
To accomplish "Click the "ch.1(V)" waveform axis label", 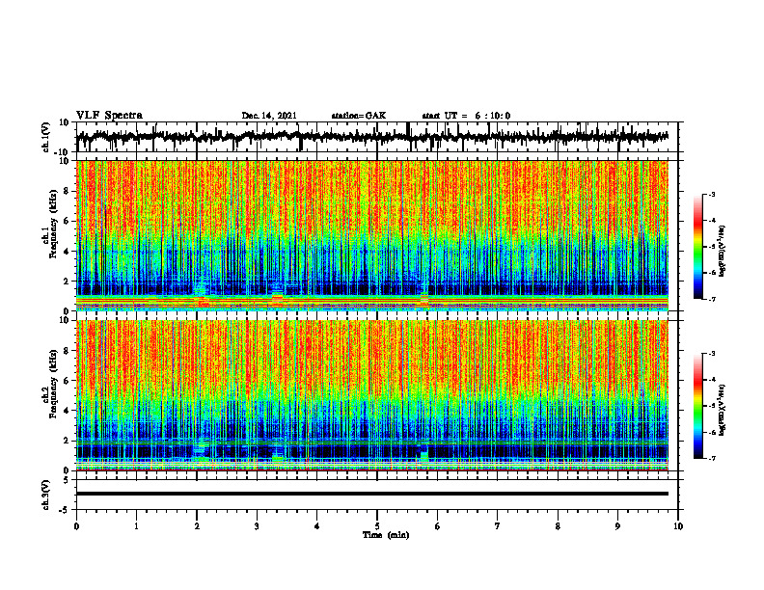I will click(x=46, y=137).
